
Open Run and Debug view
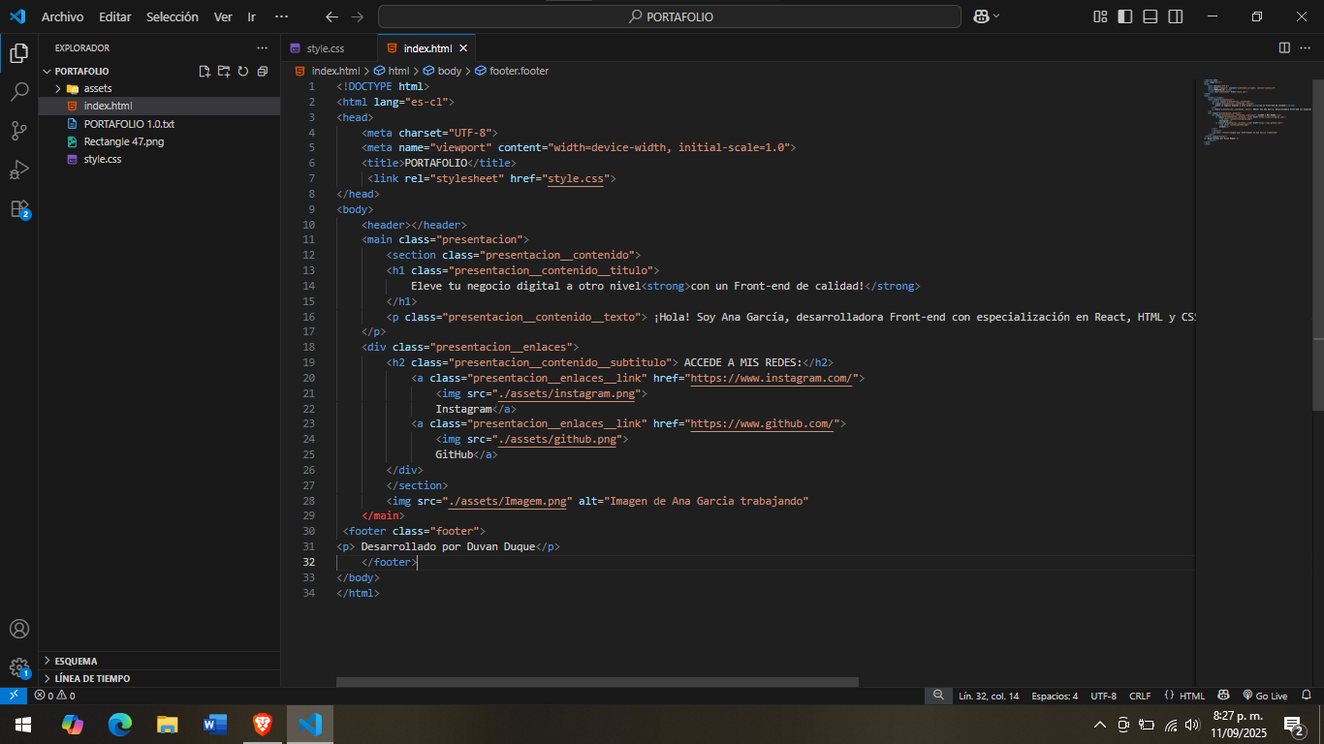pos(19,170)
